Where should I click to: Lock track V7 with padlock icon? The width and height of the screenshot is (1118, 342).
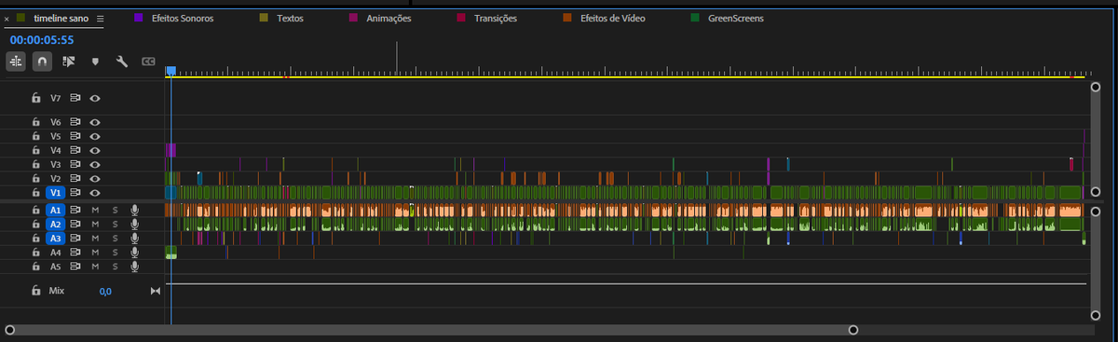tap(35, 98)
